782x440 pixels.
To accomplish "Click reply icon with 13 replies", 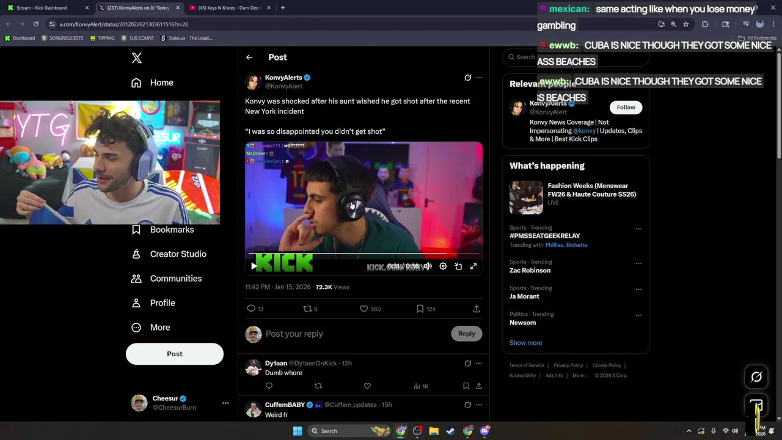I will tap(255, 309).
